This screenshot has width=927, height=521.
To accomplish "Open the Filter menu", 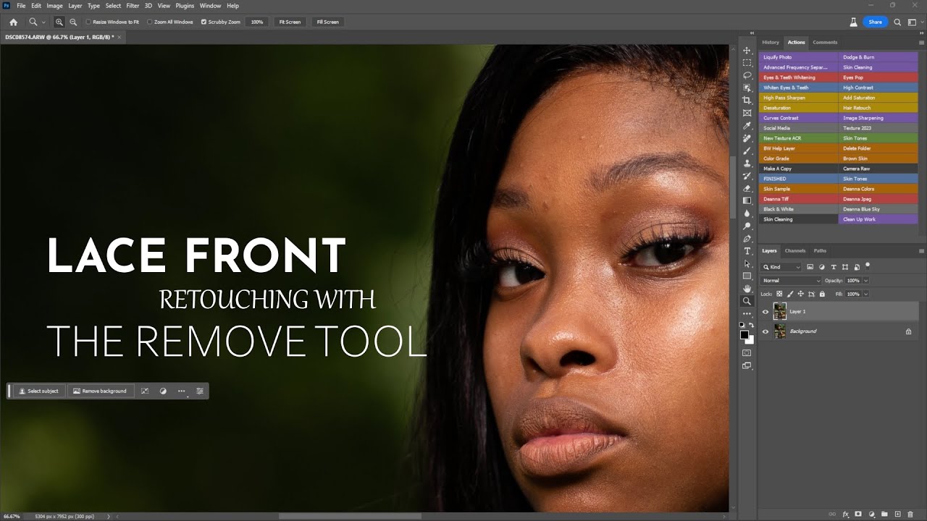I will point(133,6).
